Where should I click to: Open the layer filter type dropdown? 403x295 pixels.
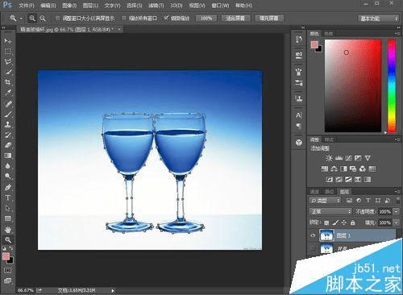coord(326,201)
